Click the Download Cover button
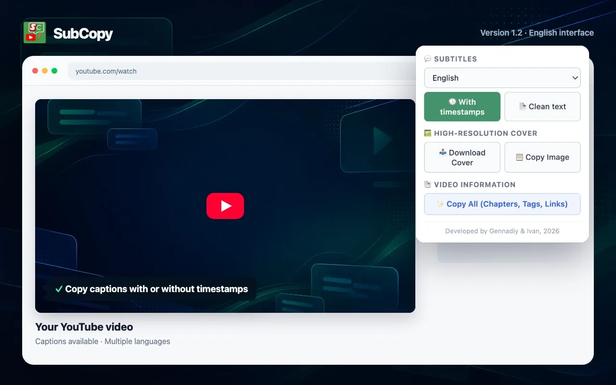The width and height of the screenshot is (616, 385). (x=462, y=157)
